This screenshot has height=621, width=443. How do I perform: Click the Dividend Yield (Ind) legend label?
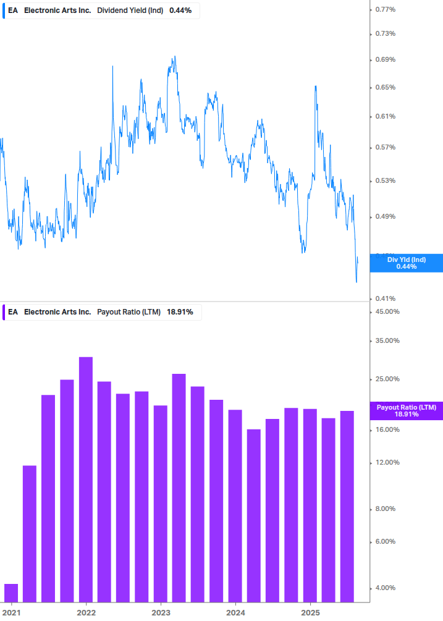[130, 11]
